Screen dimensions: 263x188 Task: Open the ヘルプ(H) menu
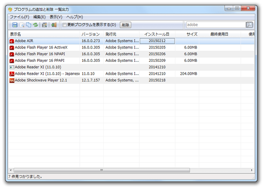click(75, 17)
